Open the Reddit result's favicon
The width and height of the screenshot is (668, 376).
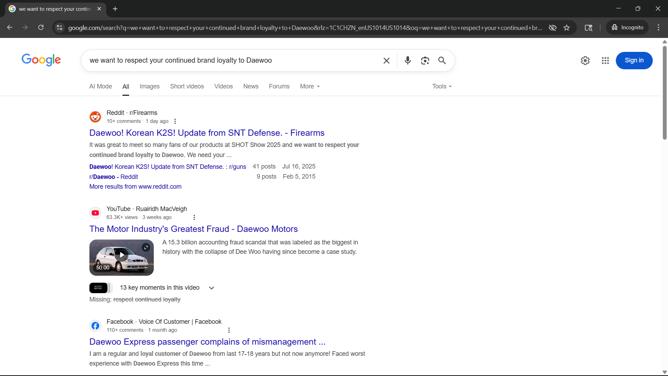pos(95,117)
